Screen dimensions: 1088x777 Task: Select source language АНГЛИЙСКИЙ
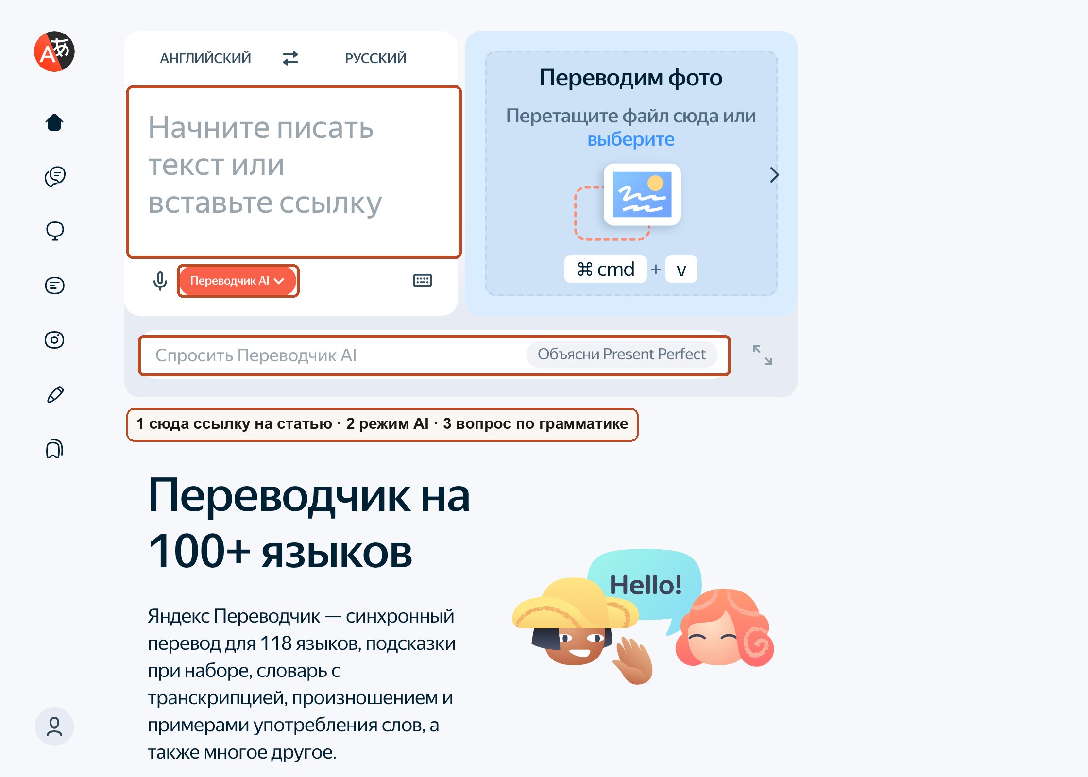(x=205, y=58)
